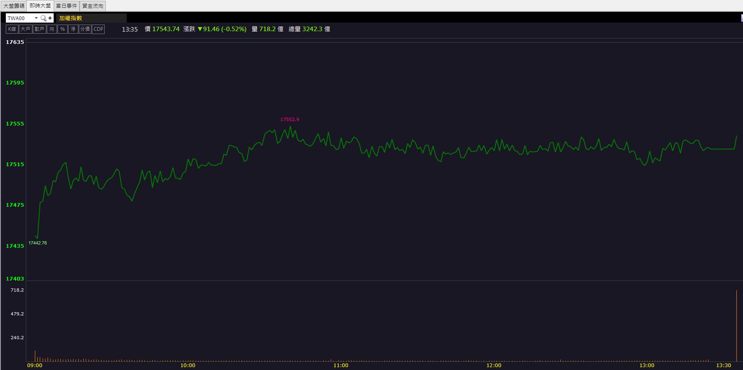
Task: Toggle the 浮 button
Action: 73,29
